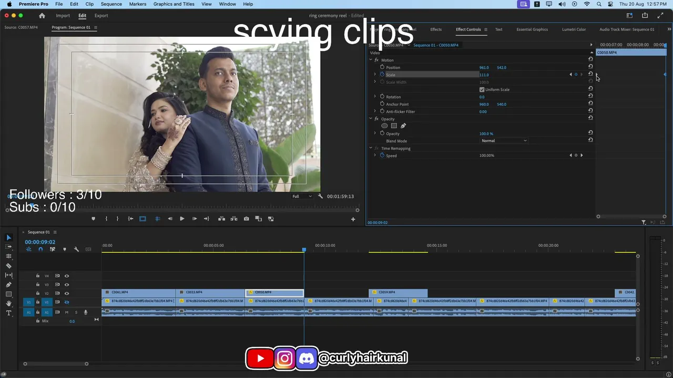Click the Lift button in Program monitor
The height and width of the screenshot is (378, 673).
[x=221, y=219]
